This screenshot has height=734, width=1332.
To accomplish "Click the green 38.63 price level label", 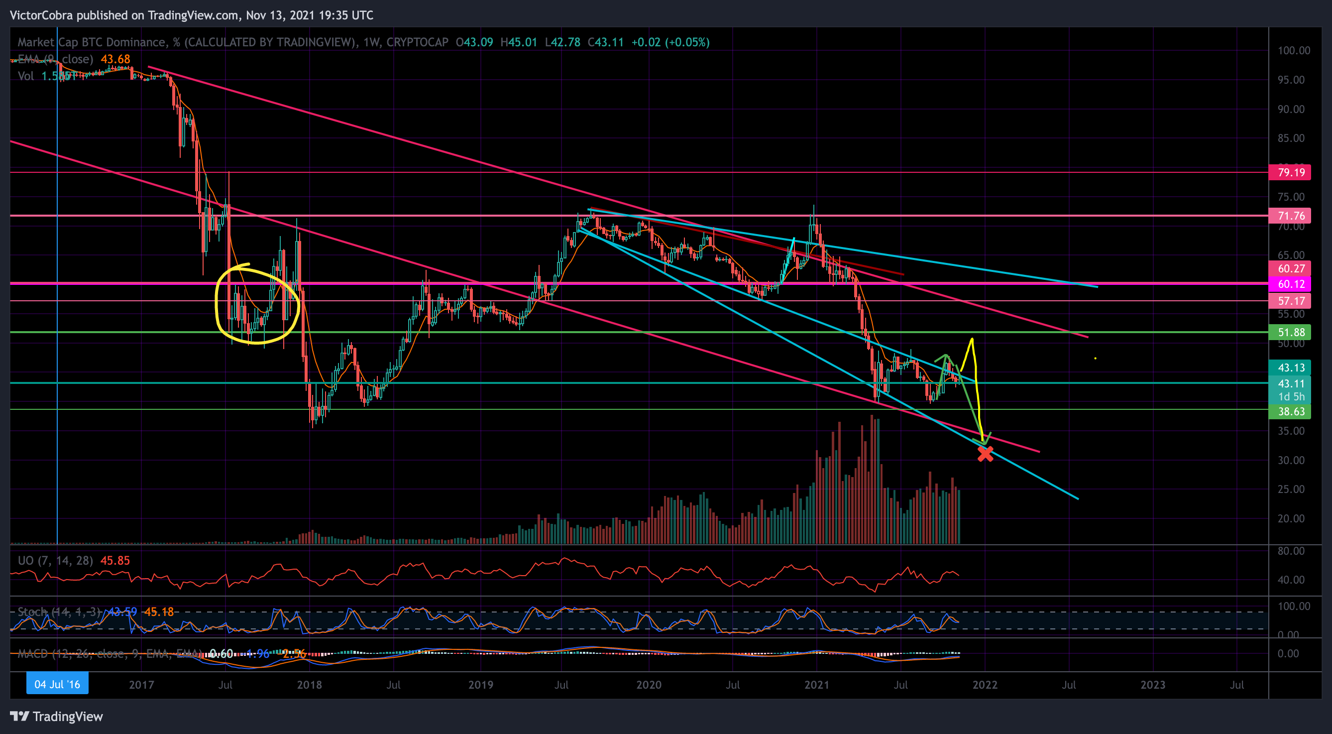I will click(1290, 412).
